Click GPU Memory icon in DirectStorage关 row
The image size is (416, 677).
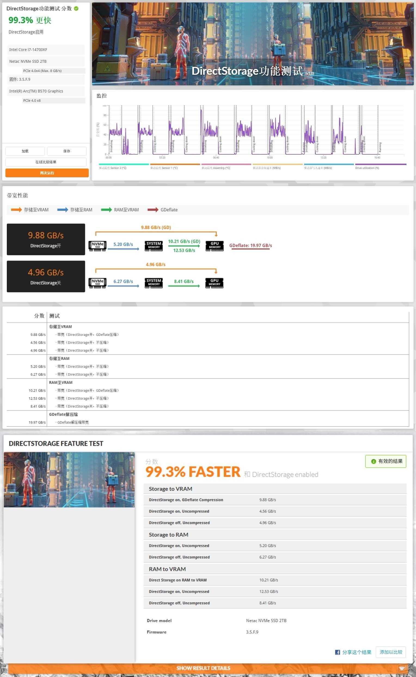[x=214, y=283]
